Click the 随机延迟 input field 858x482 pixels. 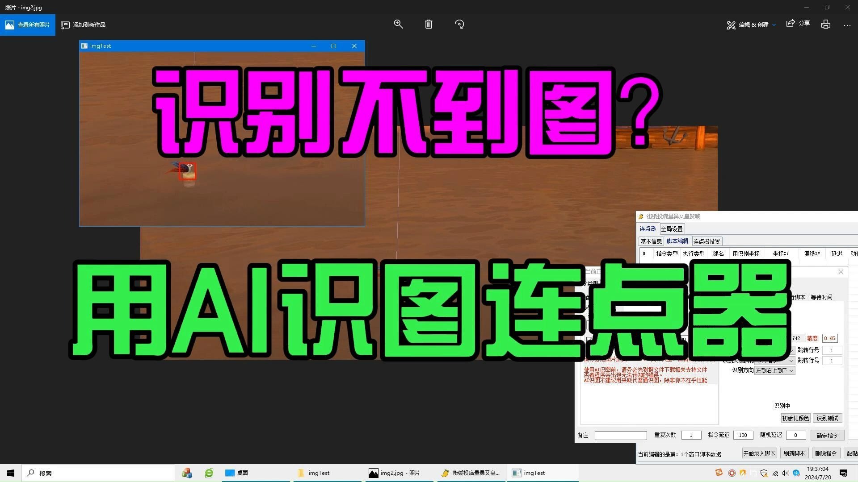pyautogui.click(x=795, y=435)
